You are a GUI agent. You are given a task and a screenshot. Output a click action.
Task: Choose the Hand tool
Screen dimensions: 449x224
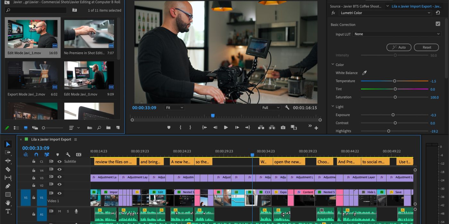coord(8,203)
